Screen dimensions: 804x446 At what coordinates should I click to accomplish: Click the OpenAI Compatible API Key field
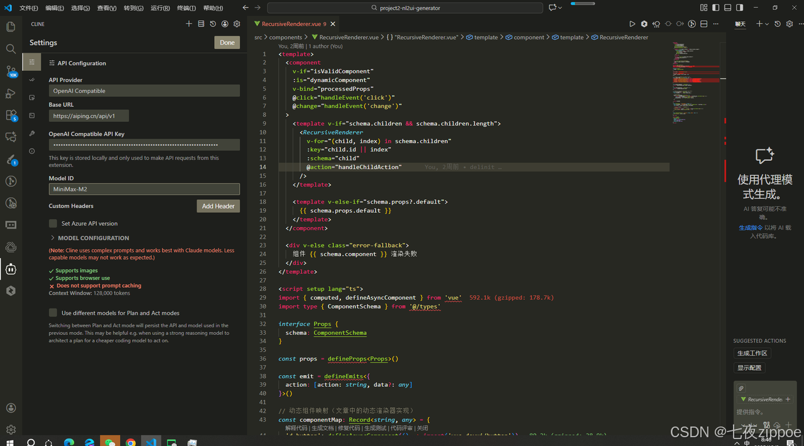coord(144,144)
